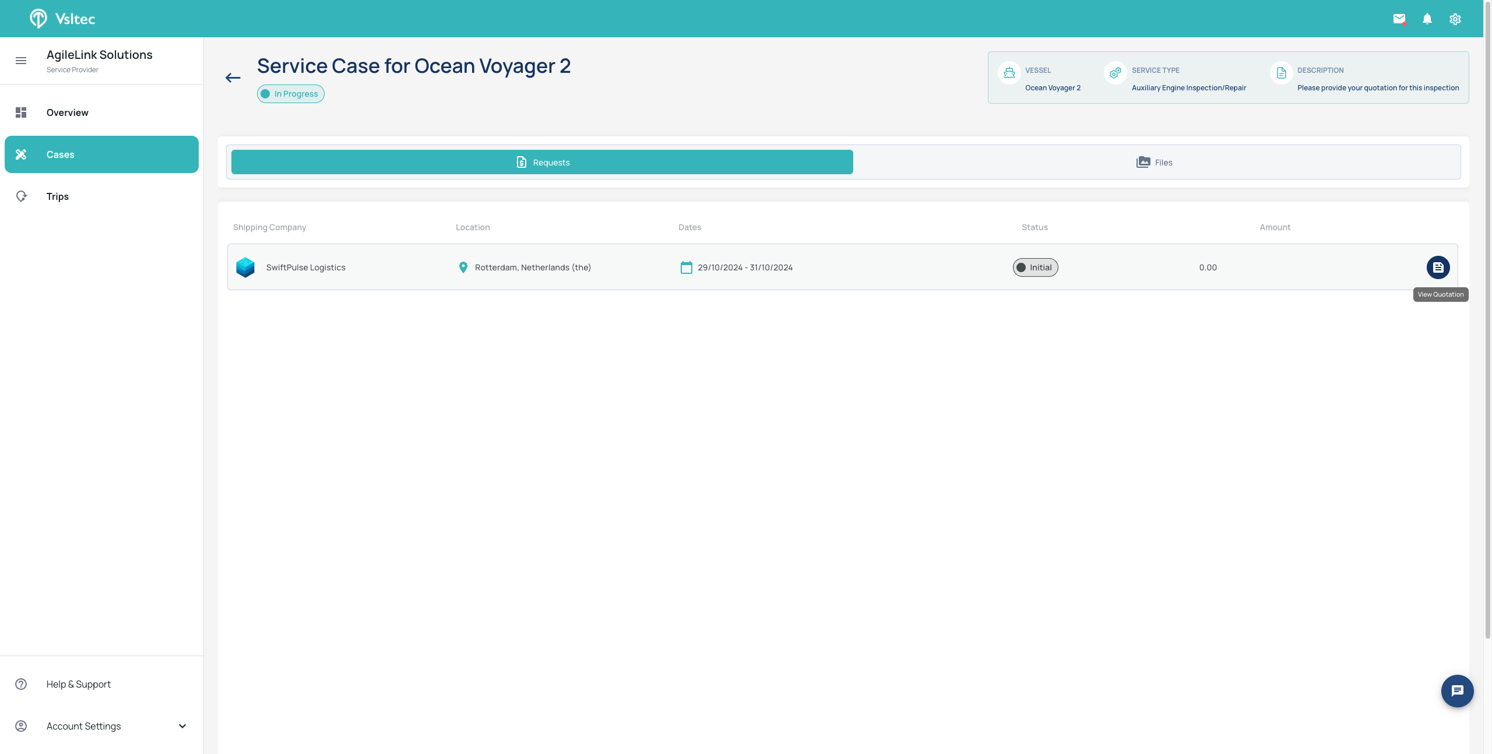Click the Account Settings person icon
The height and width of the screenshot is (754, 1492).
click(21, 726)
